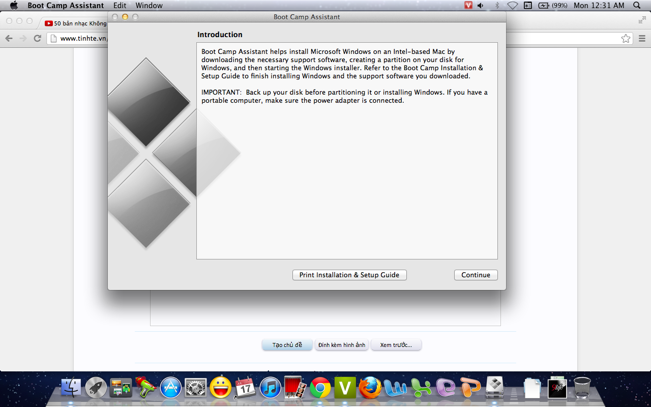Open Mission Control in the Dock
Image resolution: width=651 pixels, height=407 pixels.
point(121,388)
